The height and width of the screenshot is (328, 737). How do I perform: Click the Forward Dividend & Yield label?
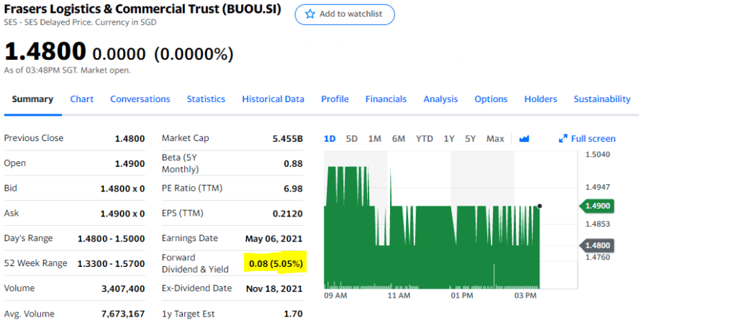[195, 263]
